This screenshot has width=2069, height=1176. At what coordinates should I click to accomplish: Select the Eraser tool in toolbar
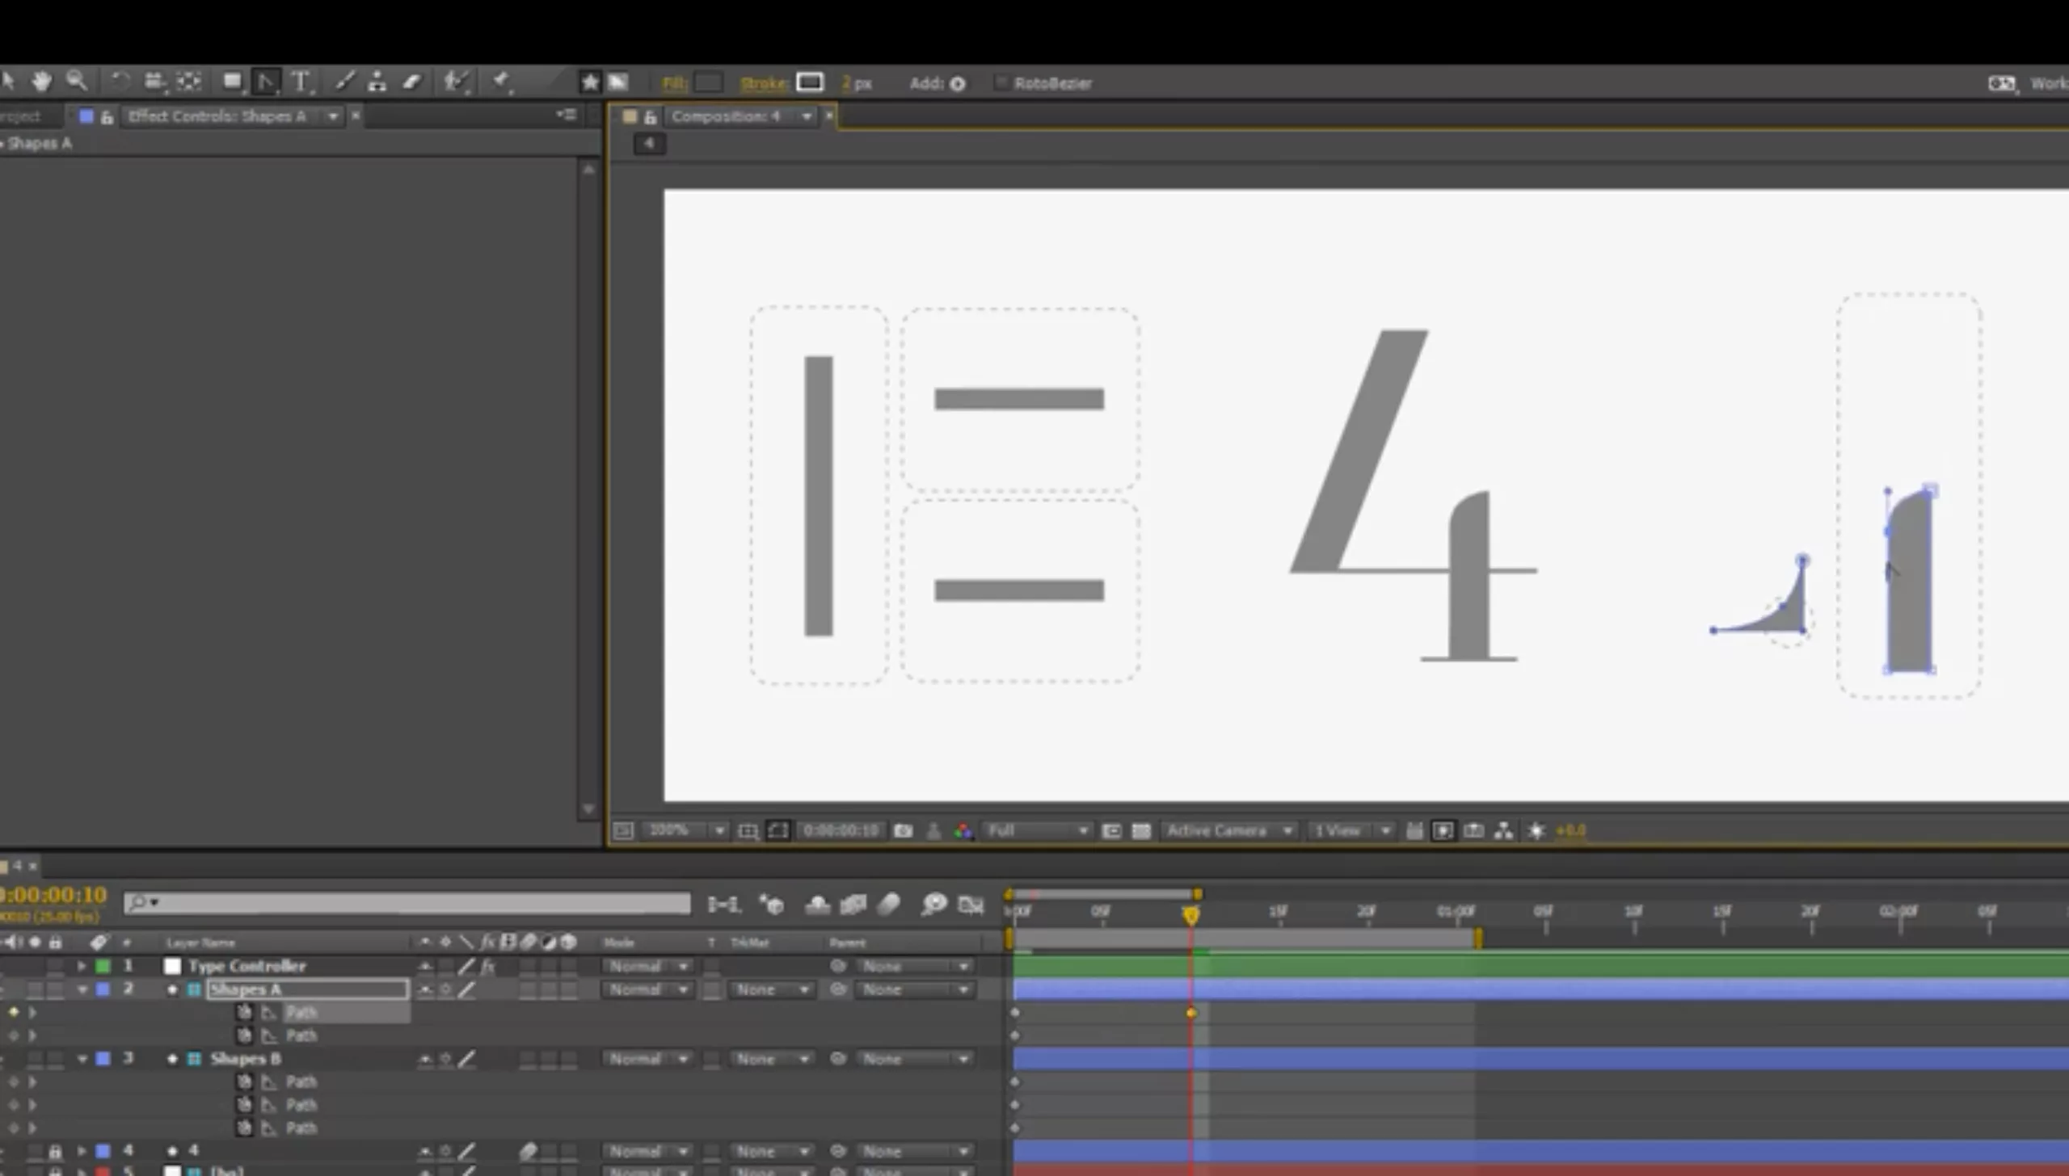pyautogui.click(x=413, y=82)
